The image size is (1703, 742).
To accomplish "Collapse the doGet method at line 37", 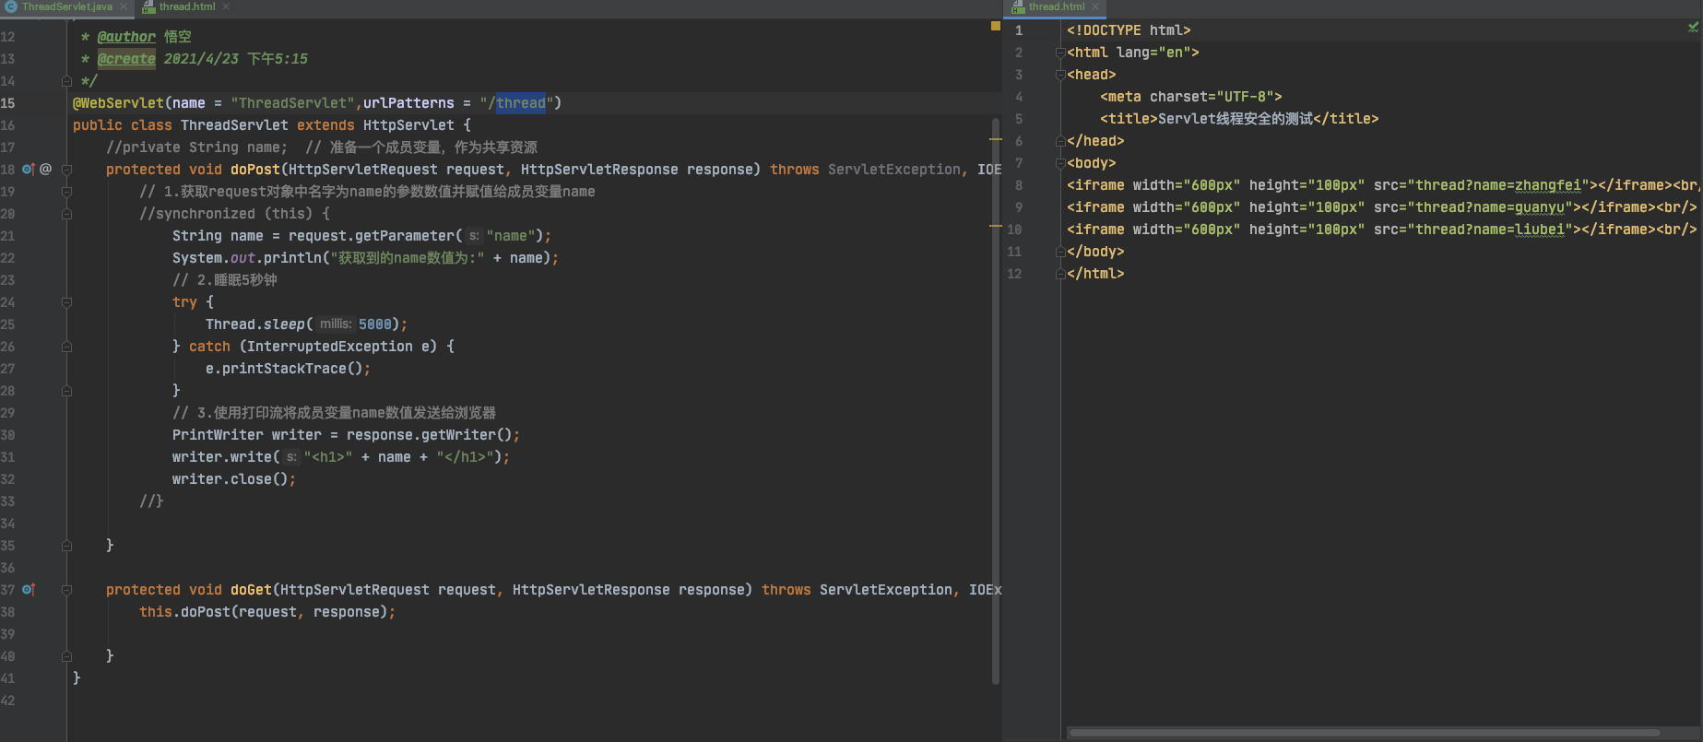I will 66,590.
